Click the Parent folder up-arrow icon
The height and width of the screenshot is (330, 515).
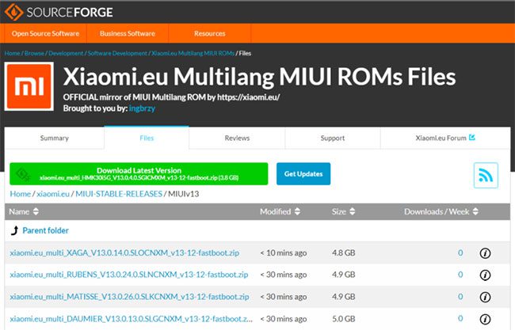pos(14,230)
